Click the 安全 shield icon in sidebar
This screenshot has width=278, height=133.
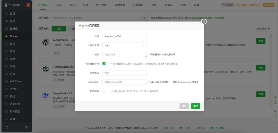coord(6,51)
